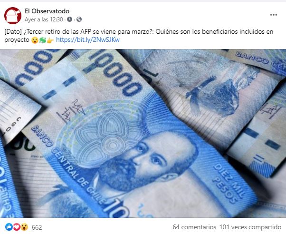286x234 pixels.
Task: Open the bit.ly/2NwSJKw link
Action: (88, 40)
